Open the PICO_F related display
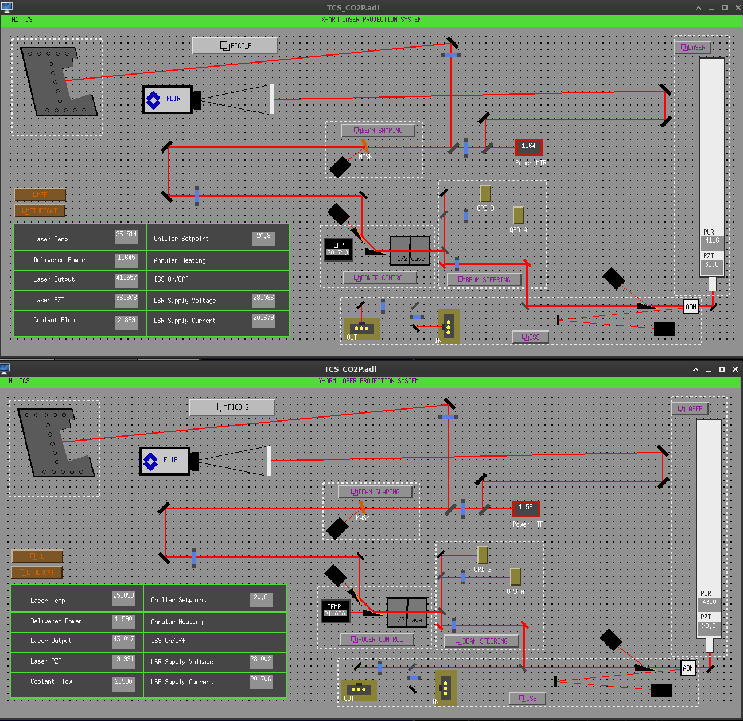Viewport: 743px width, 721px height. [235, 46]
